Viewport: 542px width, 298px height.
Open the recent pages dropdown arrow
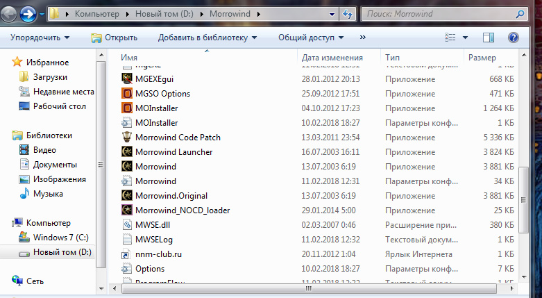[x=42, y=15]
